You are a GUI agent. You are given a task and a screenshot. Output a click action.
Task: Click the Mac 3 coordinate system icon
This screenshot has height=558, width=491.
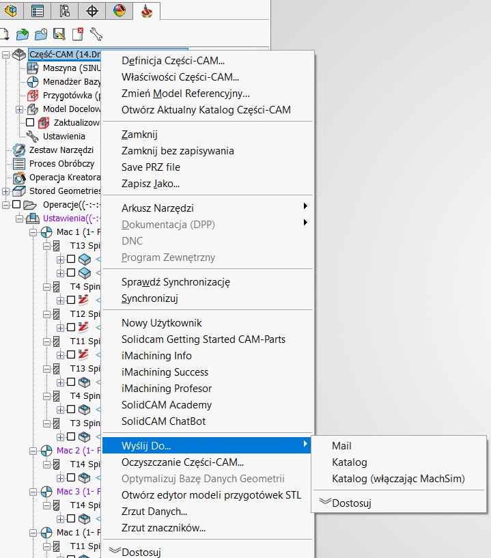point(46,492)
